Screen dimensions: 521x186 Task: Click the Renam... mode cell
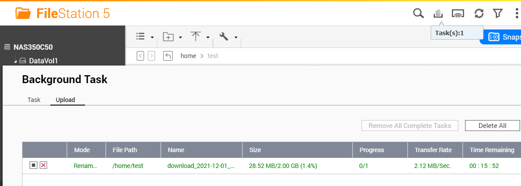86,166
